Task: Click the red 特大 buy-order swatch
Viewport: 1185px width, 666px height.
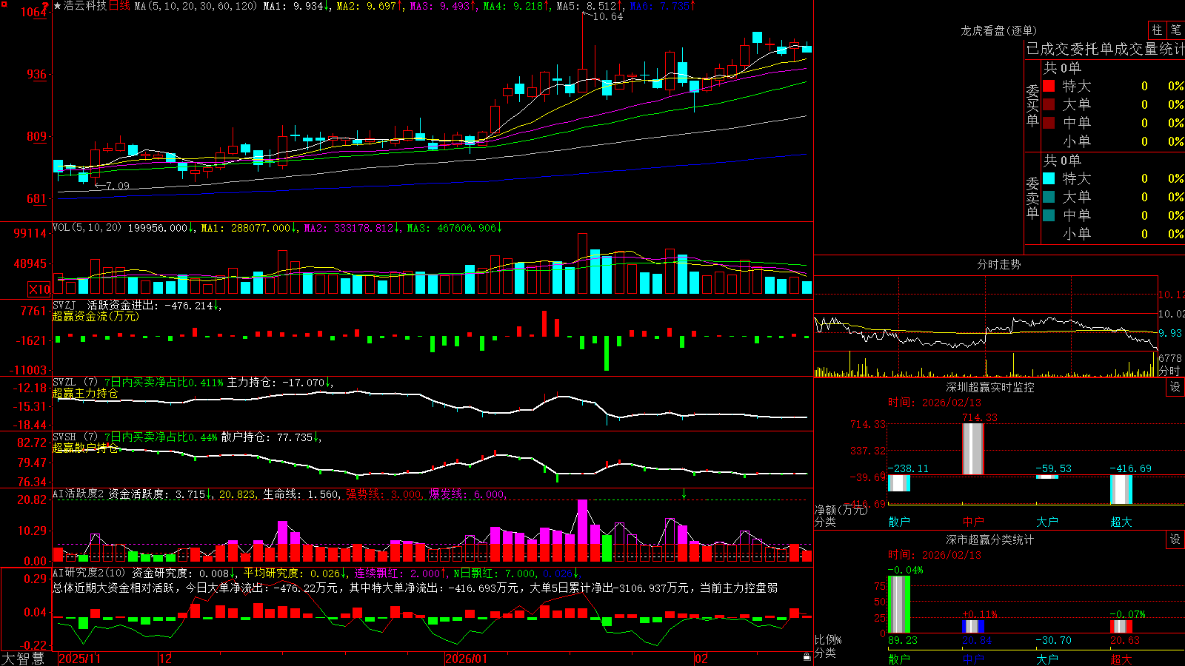Action: click(1049, 86)
